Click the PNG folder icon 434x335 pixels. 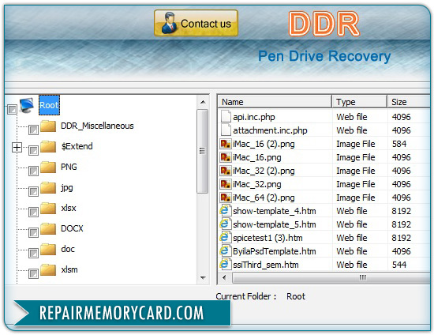click(48, 167)
